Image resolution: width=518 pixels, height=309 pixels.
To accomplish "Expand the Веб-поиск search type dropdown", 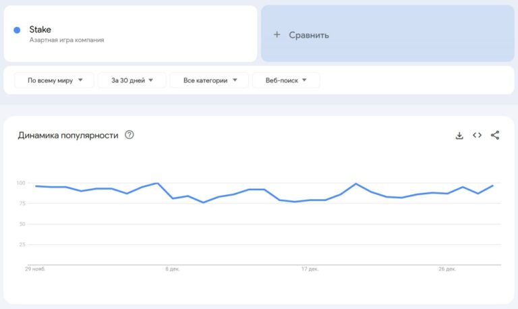I will (286, 80).
